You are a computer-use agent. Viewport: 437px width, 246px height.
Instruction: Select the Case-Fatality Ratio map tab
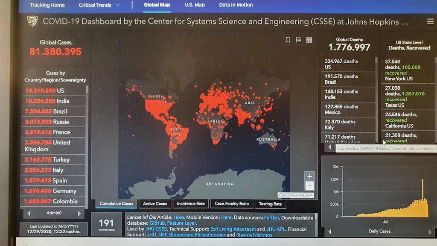(x=232, y=204)
